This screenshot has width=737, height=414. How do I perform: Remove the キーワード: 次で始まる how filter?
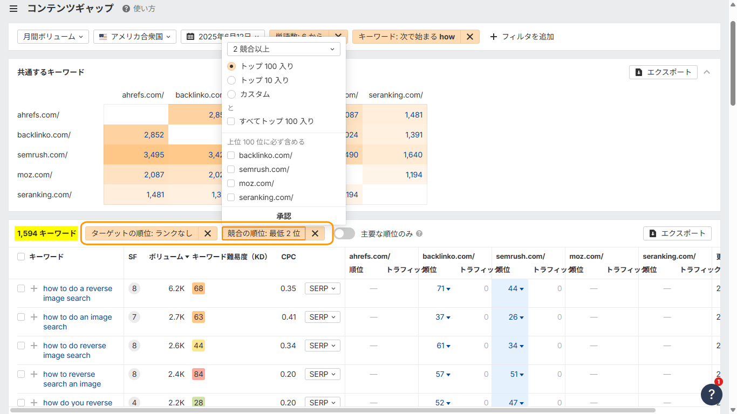470,37
